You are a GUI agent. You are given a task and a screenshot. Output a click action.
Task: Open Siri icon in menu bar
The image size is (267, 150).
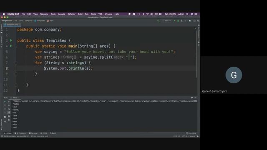pyautogui.click(x=192, y=14)
